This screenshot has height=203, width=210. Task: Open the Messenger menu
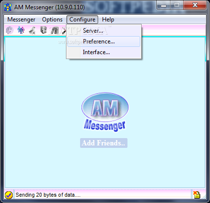point(21,20)
